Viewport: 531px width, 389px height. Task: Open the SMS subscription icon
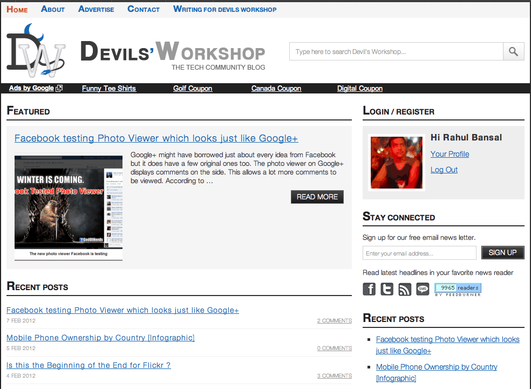(x=423, y=289)
